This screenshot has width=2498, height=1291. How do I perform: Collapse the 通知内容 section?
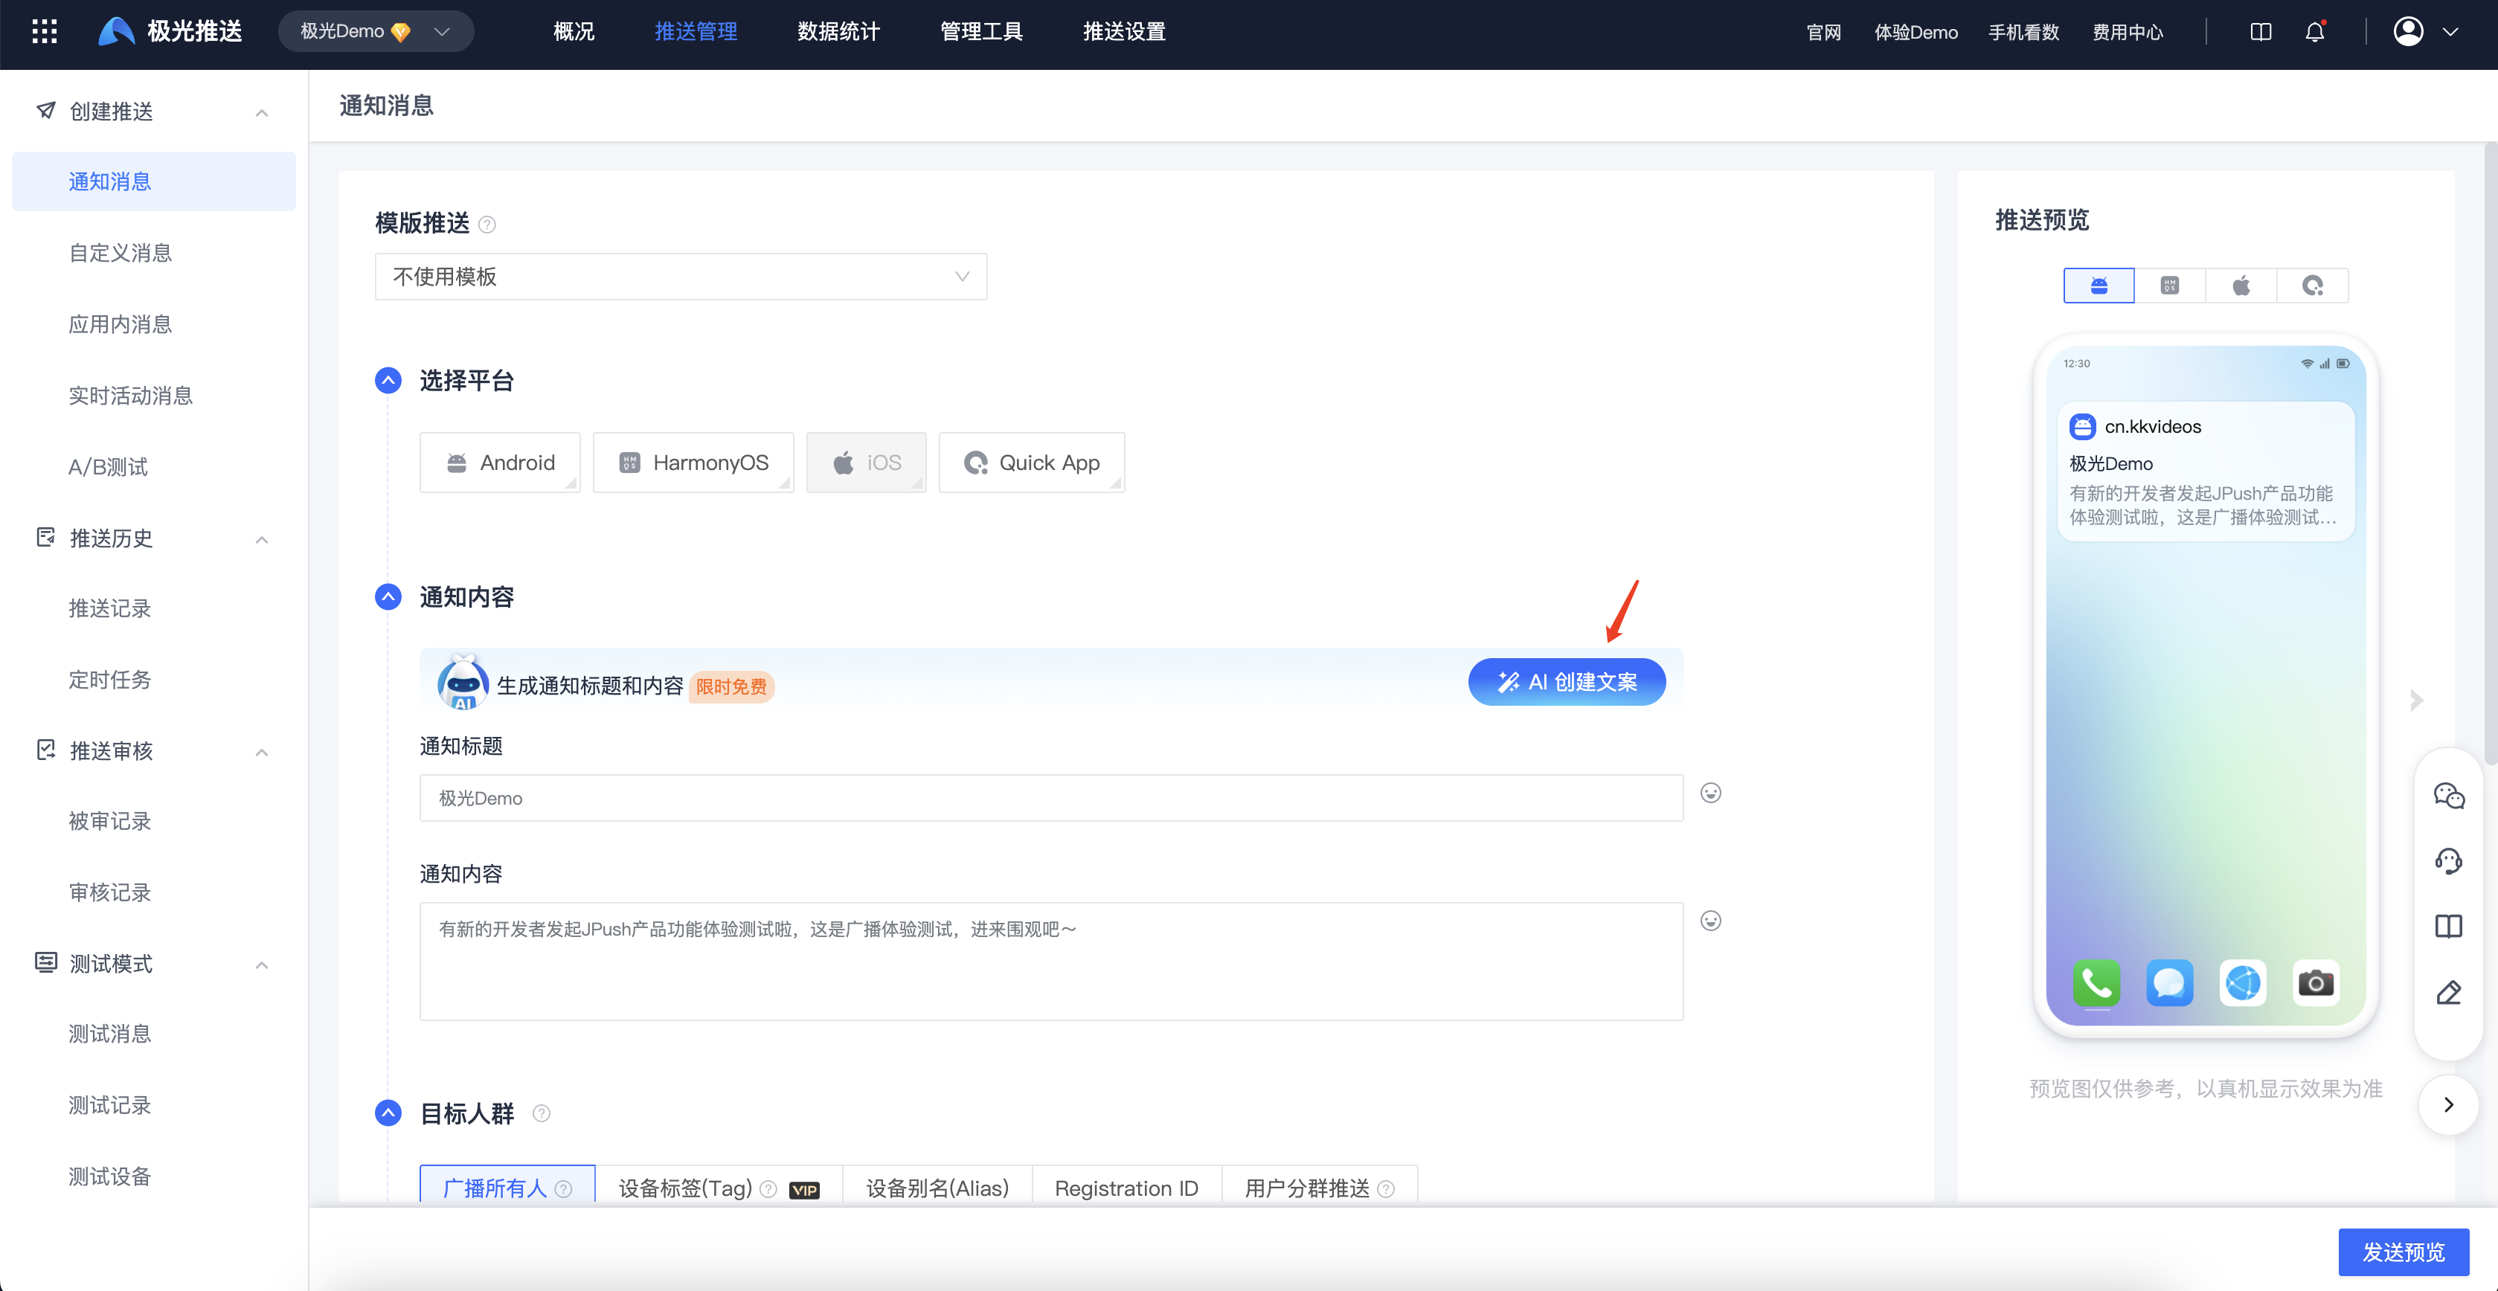pyautogui.click(x=388, y=597)
